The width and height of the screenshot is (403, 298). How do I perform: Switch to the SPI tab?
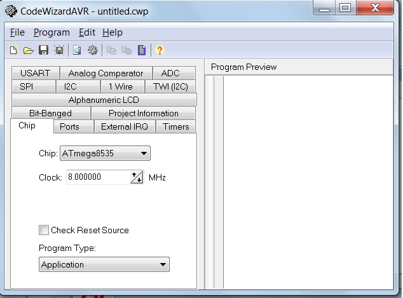pos(34,86)
